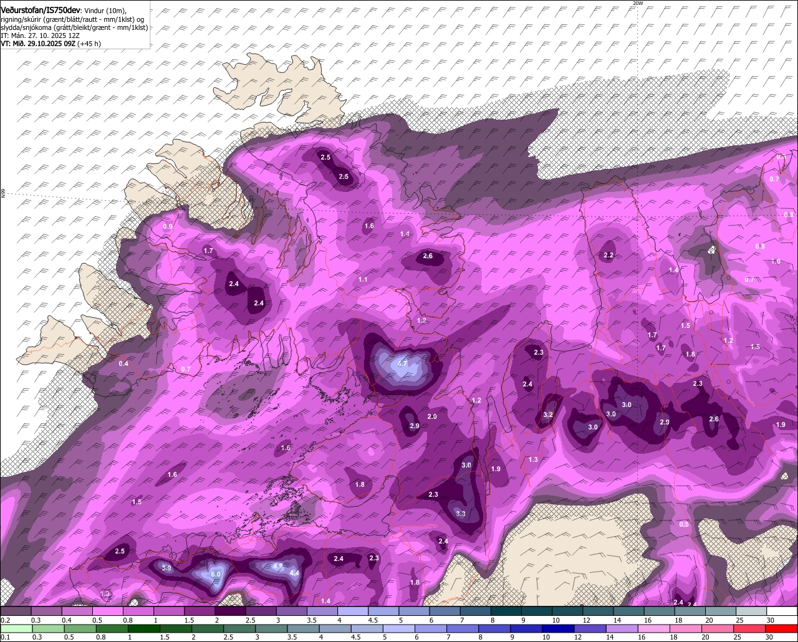798x642 pixels.
Task: Click the 3.3 precipitation value on the map
Action: (x=461, y=514)
